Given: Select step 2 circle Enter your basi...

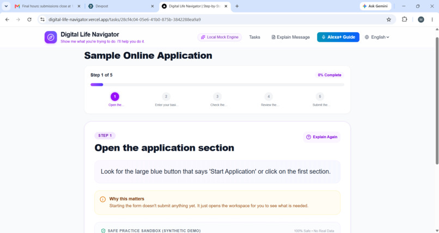Looking at the screenshot, I should pos(166,96).
